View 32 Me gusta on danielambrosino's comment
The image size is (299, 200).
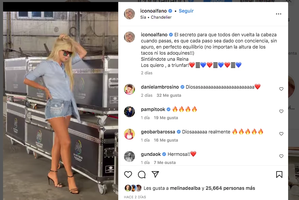[169, 95]
